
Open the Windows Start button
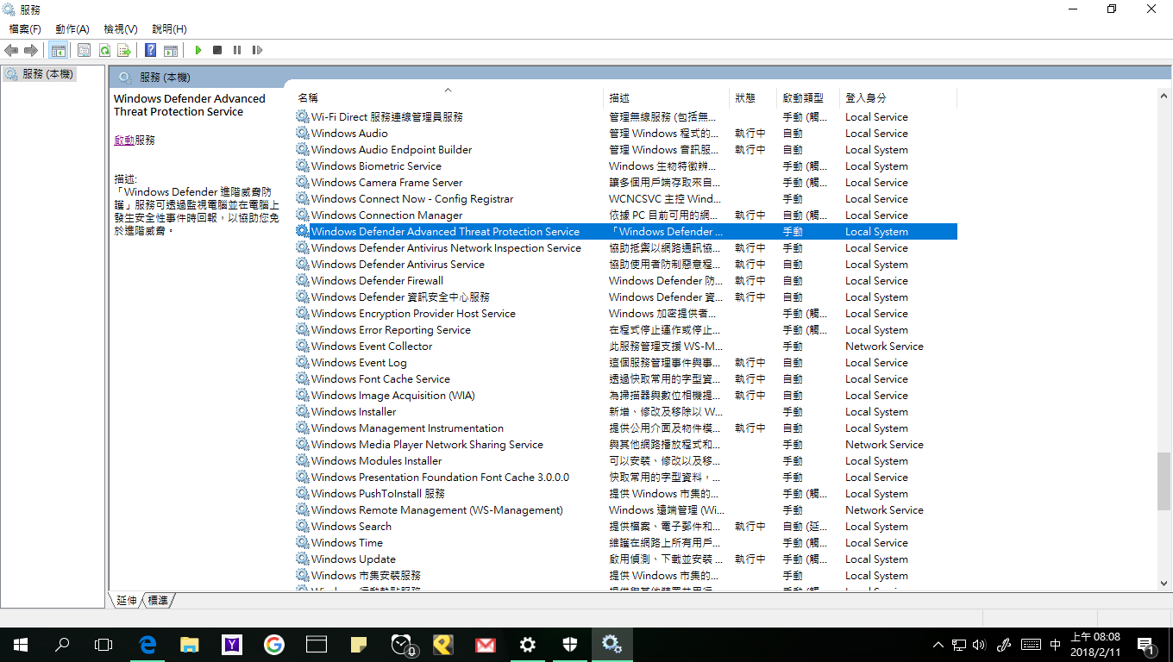coord(21,644)
